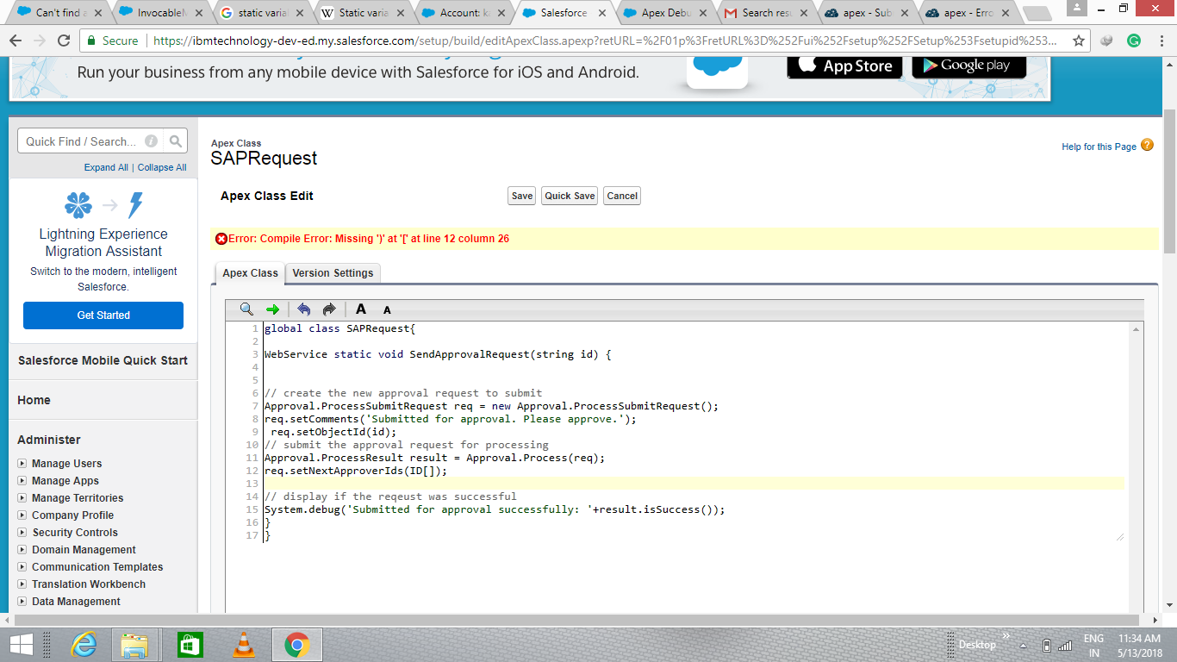Redo the edit using the editor toolbar
This screenshot has width=1177, height=662.
pos(329,309)
